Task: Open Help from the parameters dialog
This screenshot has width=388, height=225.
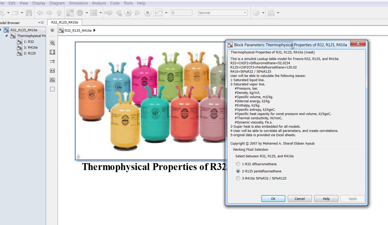Action: click(x=326, y=198)
